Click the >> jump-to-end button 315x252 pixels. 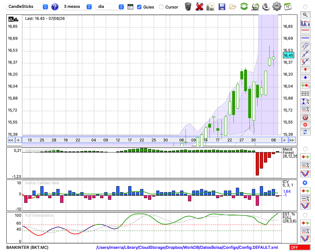pos(291,140)
